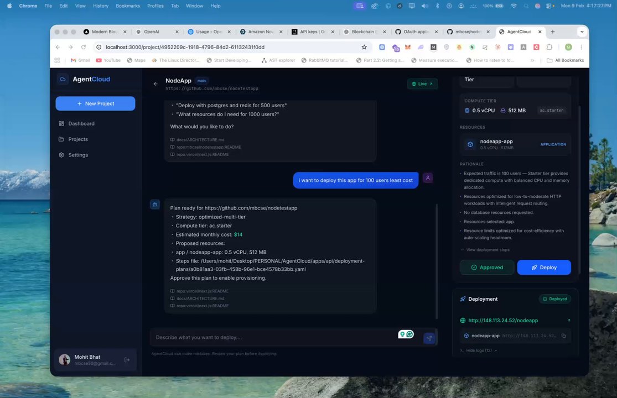Switch to the OpenAI browser tab
Viewport: 617px width, 398px height.
pyautogui.click(x=152, y=32)
